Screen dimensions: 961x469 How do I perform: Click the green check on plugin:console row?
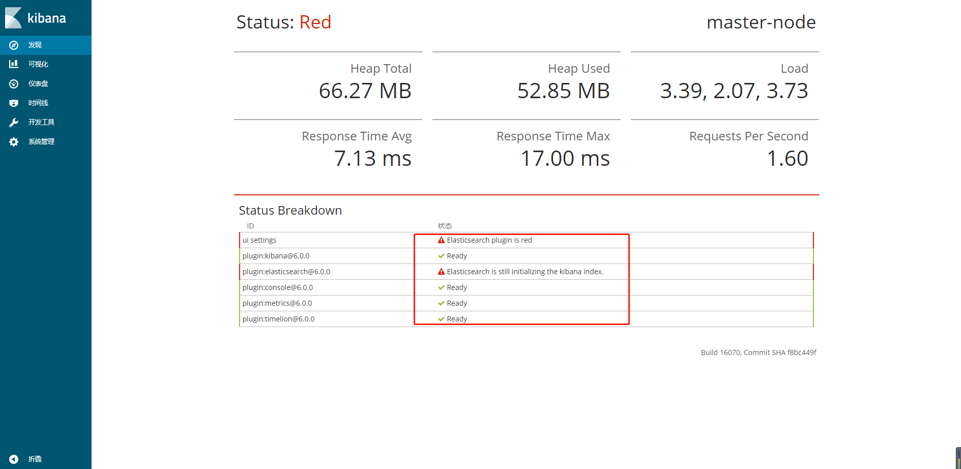click(441, 287)
